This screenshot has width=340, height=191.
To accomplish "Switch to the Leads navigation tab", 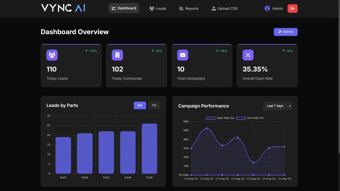I will pos(158,8).
